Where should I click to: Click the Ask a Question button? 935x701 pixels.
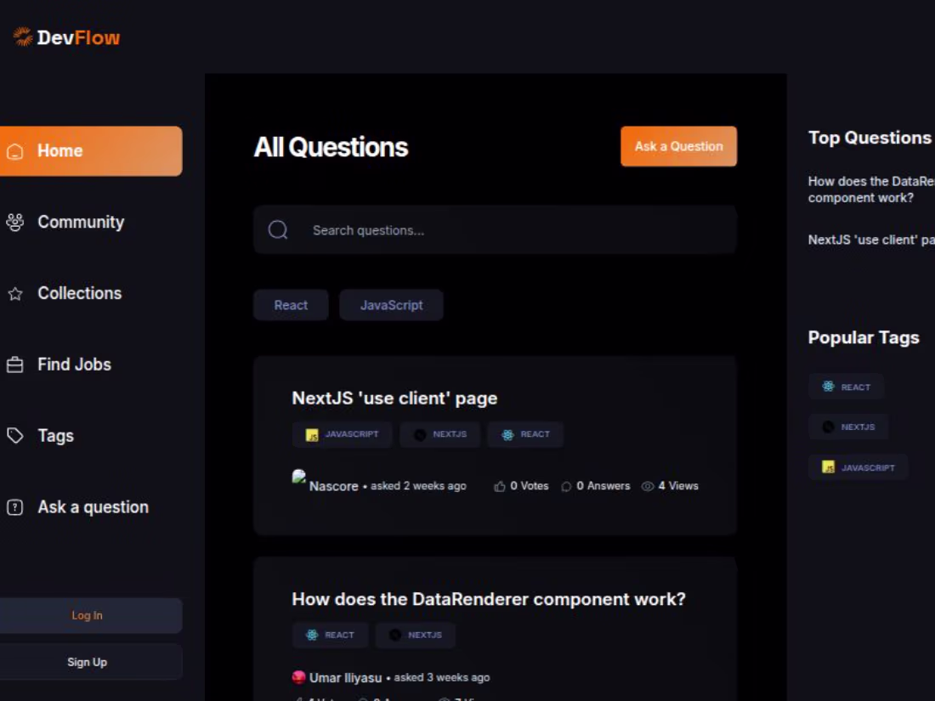pos(678,145)
